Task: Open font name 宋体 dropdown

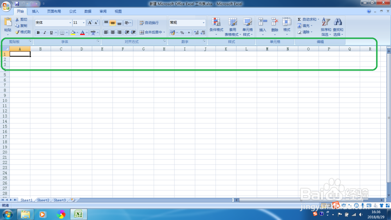Action: [70, 23]
